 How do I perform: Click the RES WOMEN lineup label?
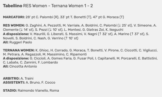[x=14, y=25]
